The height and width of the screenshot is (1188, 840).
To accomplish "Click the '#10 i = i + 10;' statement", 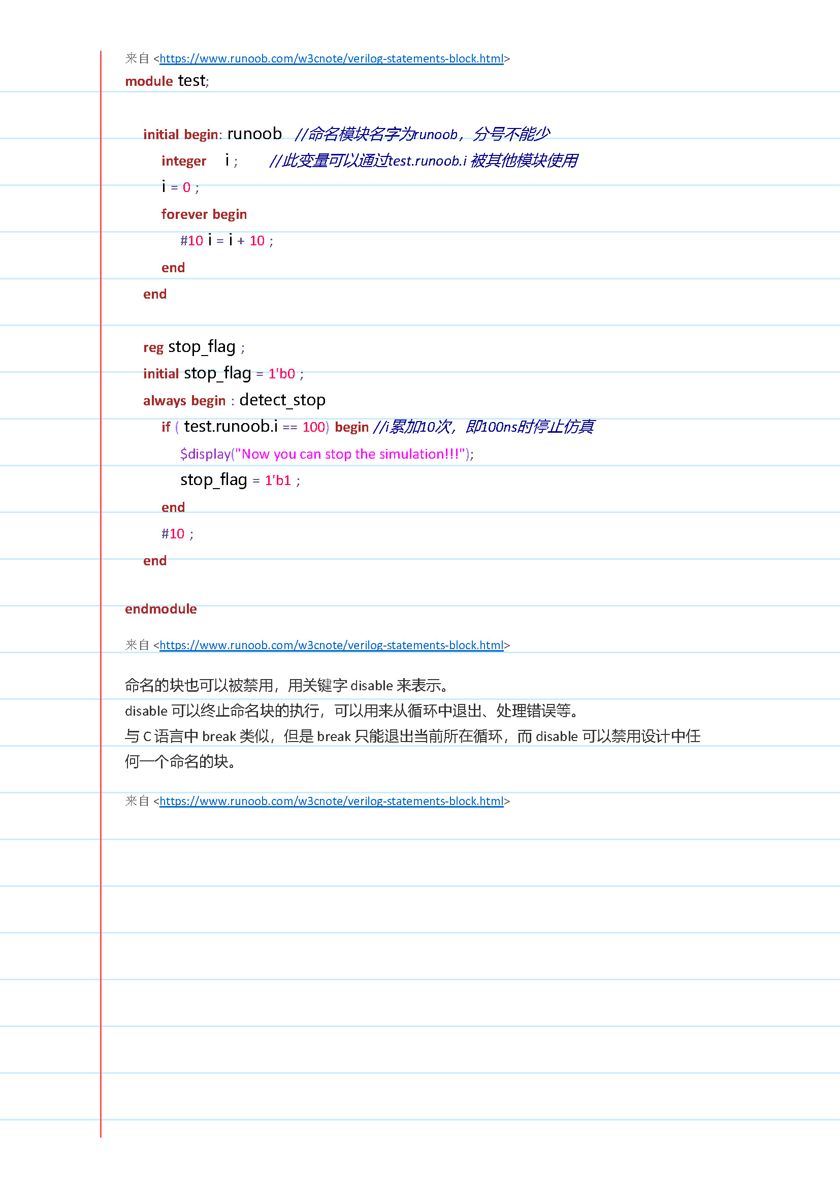I will pyautogui.click(x=227, y=241).
